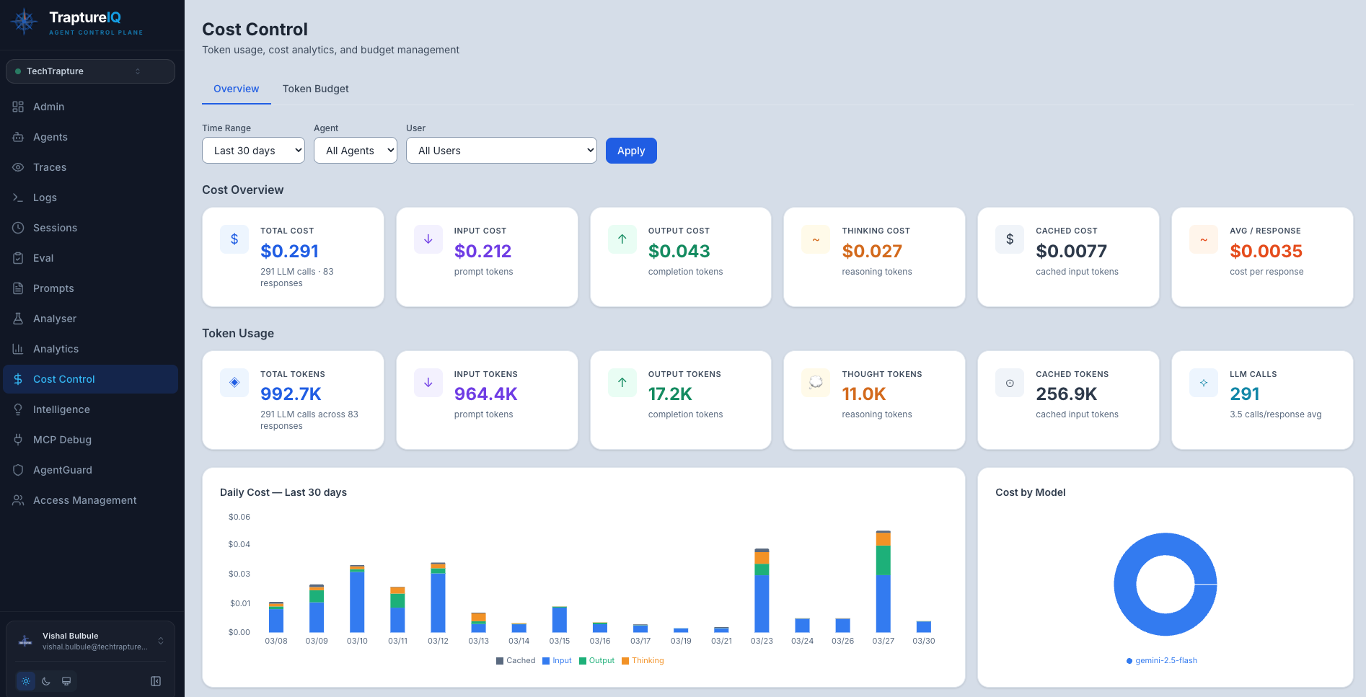
Task: Navigate to the Prompts section
Action: (54, 288)
